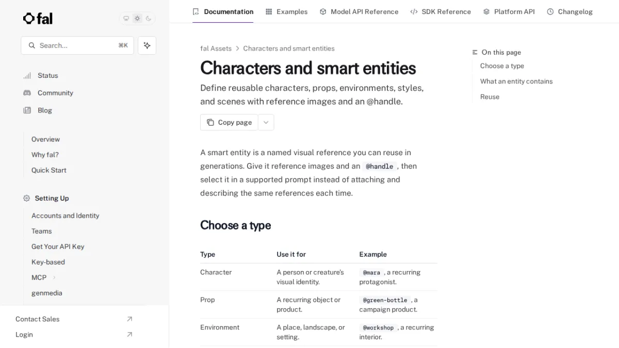Open the AI assistant sparkle button
Viewport: 619px width, 348px height.
(x=147, y=45)
